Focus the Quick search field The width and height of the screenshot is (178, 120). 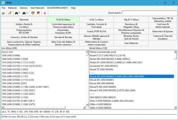point(150,13)
